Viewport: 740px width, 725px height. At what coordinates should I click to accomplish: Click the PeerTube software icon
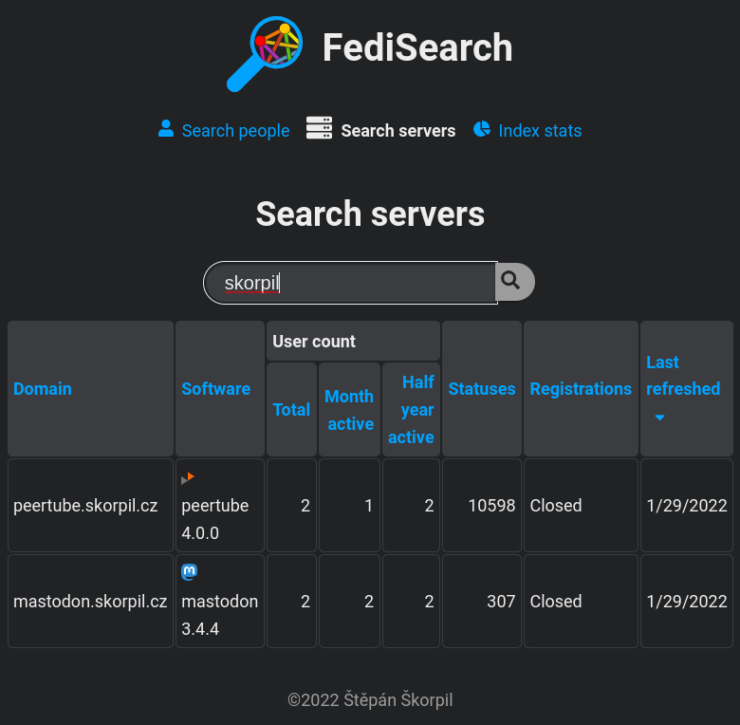click(188, 478)
